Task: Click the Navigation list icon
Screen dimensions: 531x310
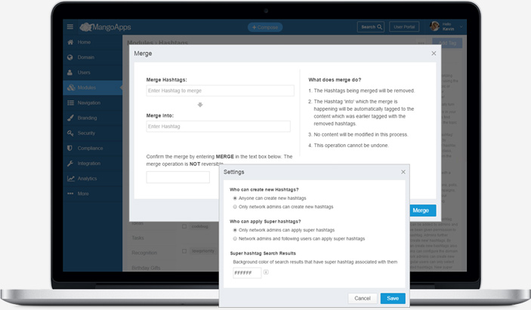Action: pos(70,103)
